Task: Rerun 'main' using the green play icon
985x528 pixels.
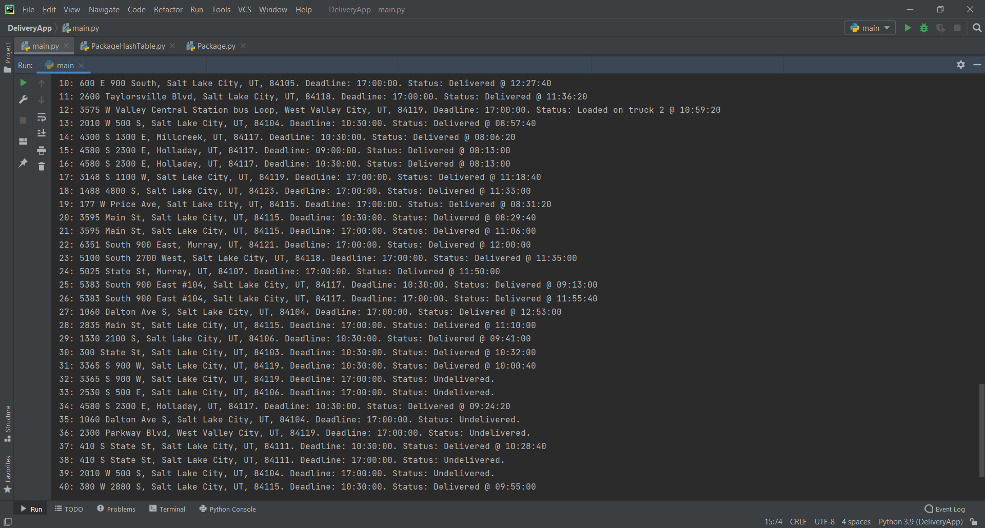Action: coord(23,82)
